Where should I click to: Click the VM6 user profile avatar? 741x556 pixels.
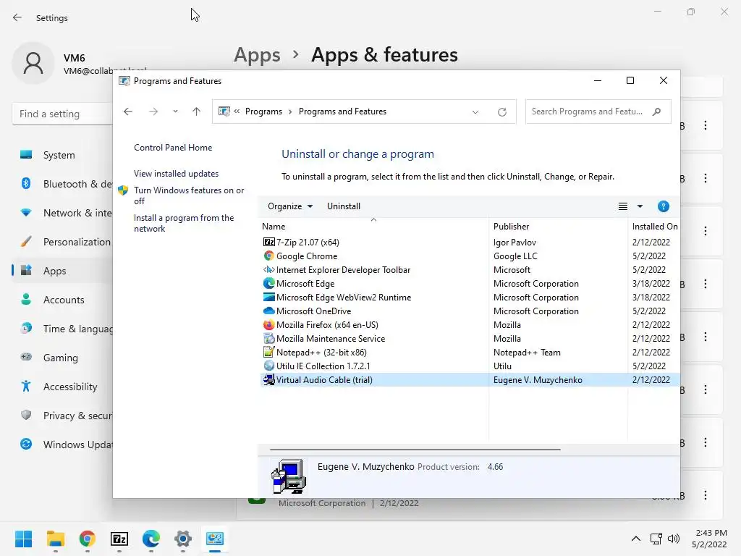tap(33, 63)
